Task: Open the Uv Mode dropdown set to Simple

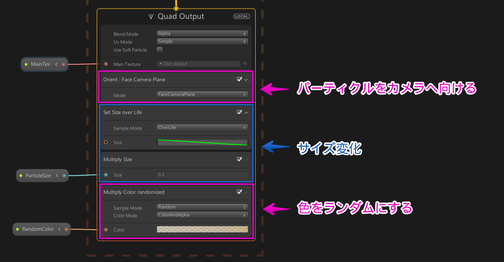Action: pyautogui.click(x=202, y=41)
